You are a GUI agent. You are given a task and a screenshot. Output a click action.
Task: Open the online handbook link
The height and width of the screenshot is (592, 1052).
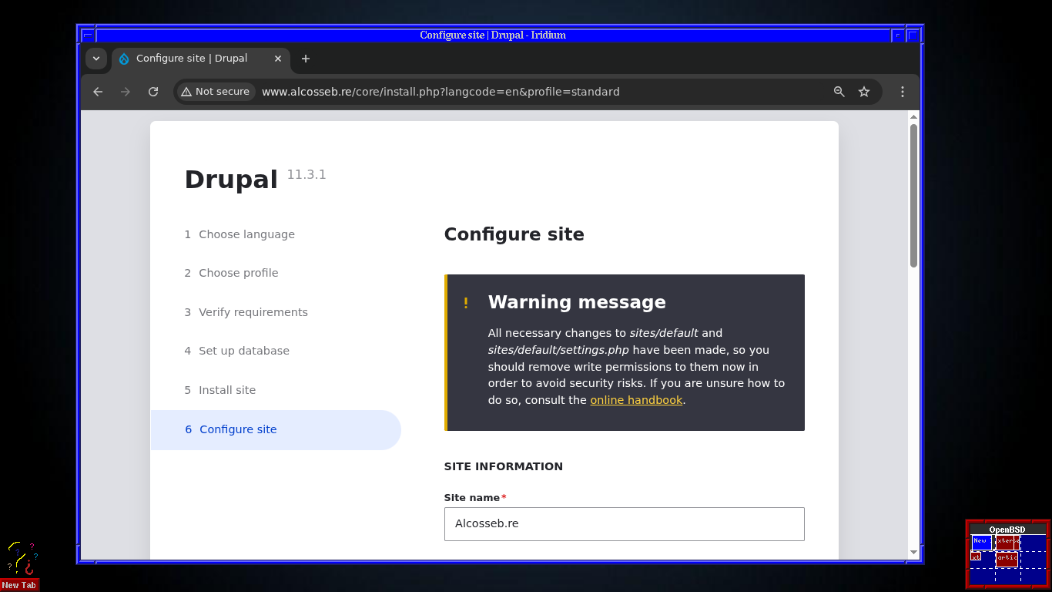click(636, 399)
